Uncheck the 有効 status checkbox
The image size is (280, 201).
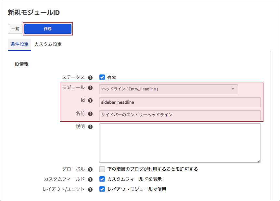point(102,77)
